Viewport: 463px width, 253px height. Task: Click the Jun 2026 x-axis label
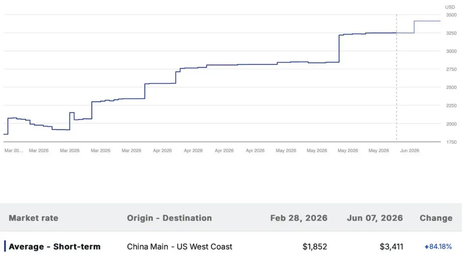(x=409, y=151)
